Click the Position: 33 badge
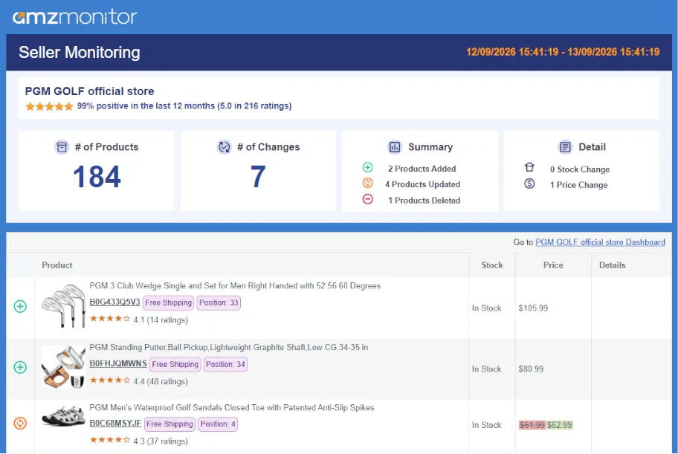Viewport: 678px width, 454px height. click(x=219, y=302)
